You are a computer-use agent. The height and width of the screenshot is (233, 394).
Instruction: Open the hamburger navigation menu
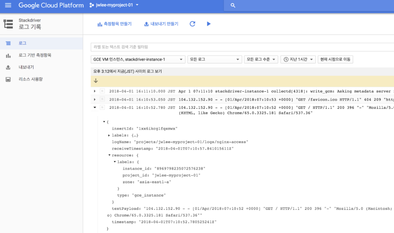pyautogui.click(x=8, y=5)
